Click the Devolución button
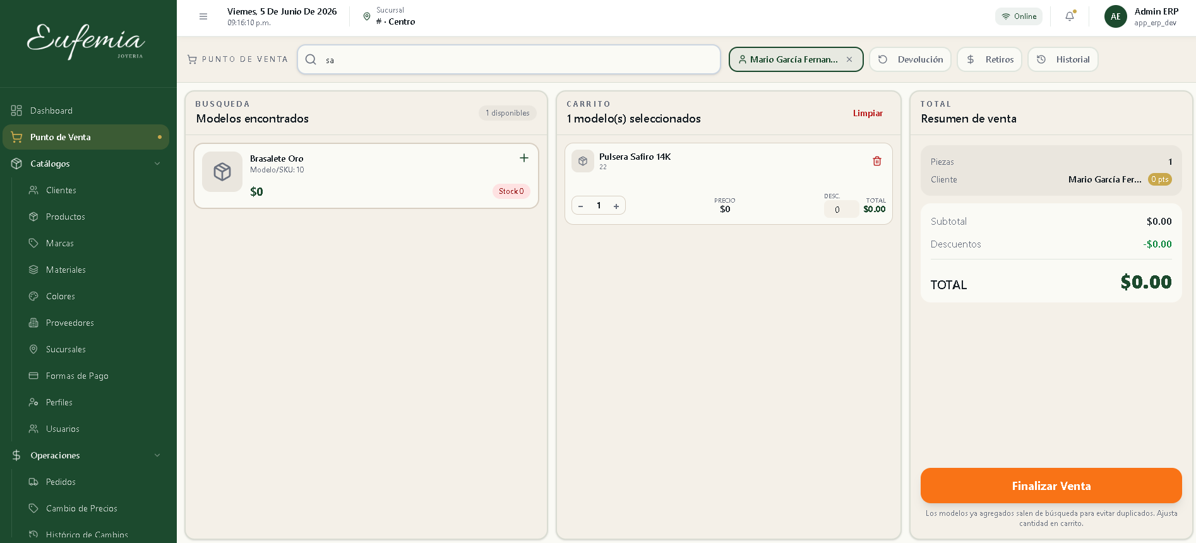Viewport: 1196px width, 543px height. (x=910, y=59)
